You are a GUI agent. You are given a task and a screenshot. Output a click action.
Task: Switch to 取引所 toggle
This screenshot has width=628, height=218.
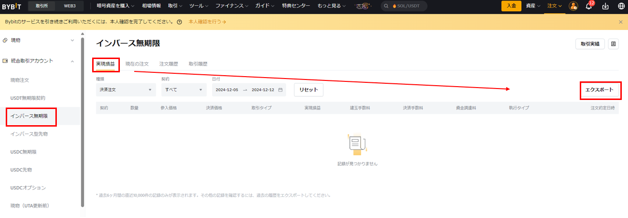click(42, 6)
